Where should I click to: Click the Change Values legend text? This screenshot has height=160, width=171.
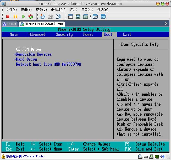pos(97,144)
